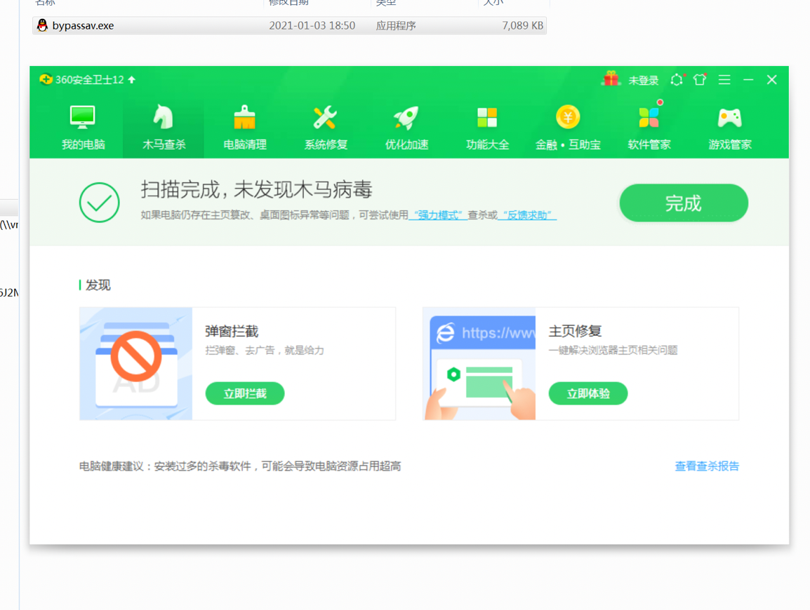Open 电脑清理 broom icon

(244, 118)
